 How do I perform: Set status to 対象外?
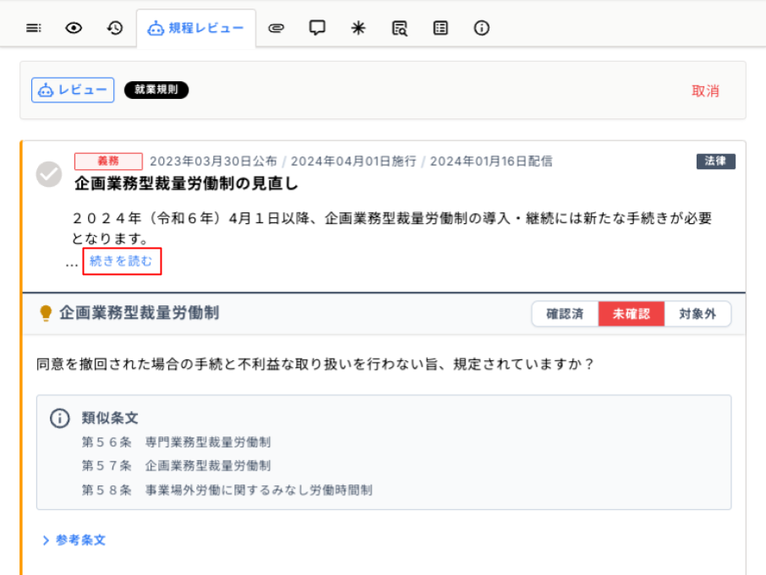click(698, 314)
